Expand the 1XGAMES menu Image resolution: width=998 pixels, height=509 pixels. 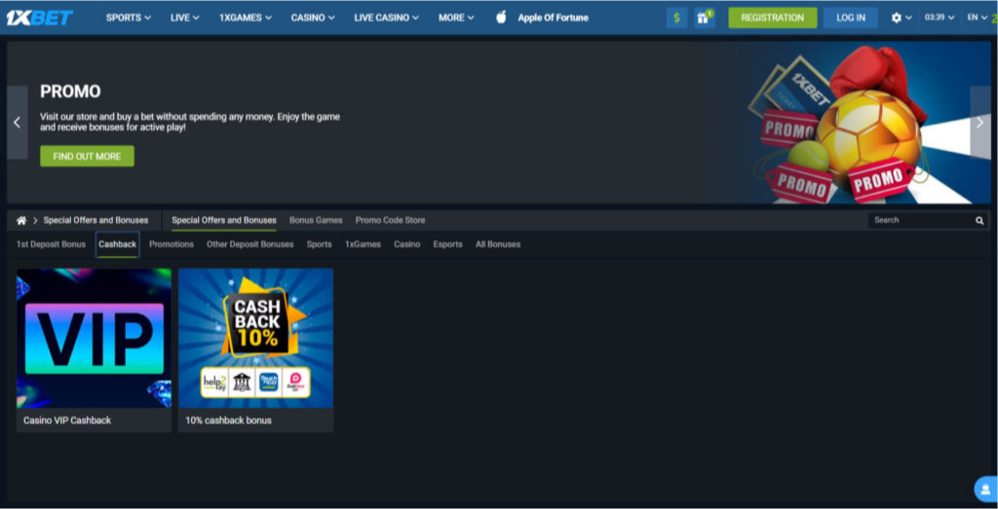pyautogui.click(x=245, y=18)
